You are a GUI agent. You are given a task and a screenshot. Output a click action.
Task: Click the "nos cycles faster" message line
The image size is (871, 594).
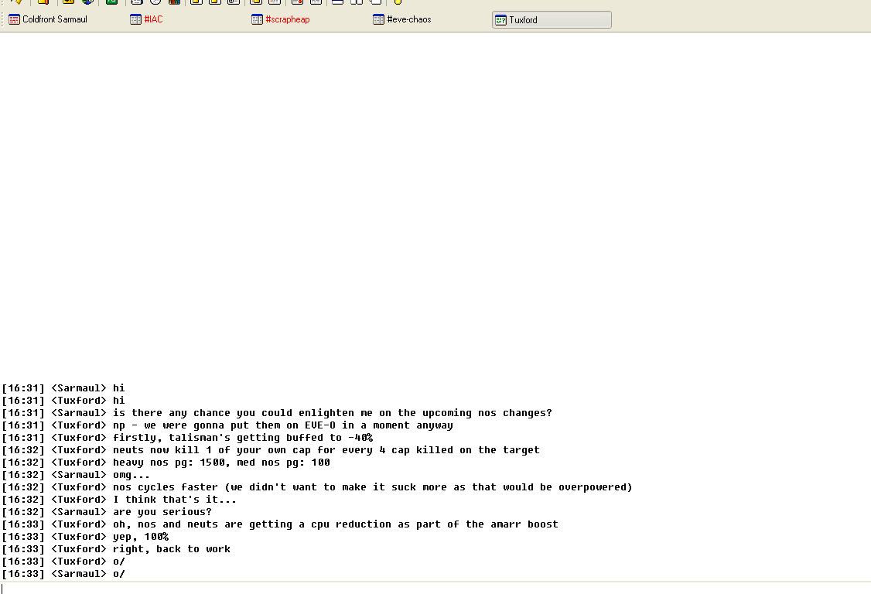pos(317,486)
